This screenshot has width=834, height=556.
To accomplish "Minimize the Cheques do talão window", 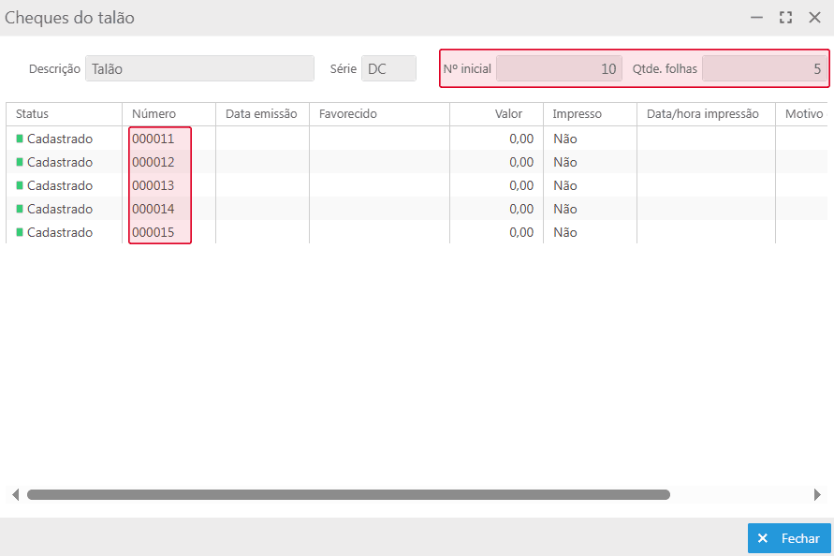I will pyautogui.click(x=756, y=18).
